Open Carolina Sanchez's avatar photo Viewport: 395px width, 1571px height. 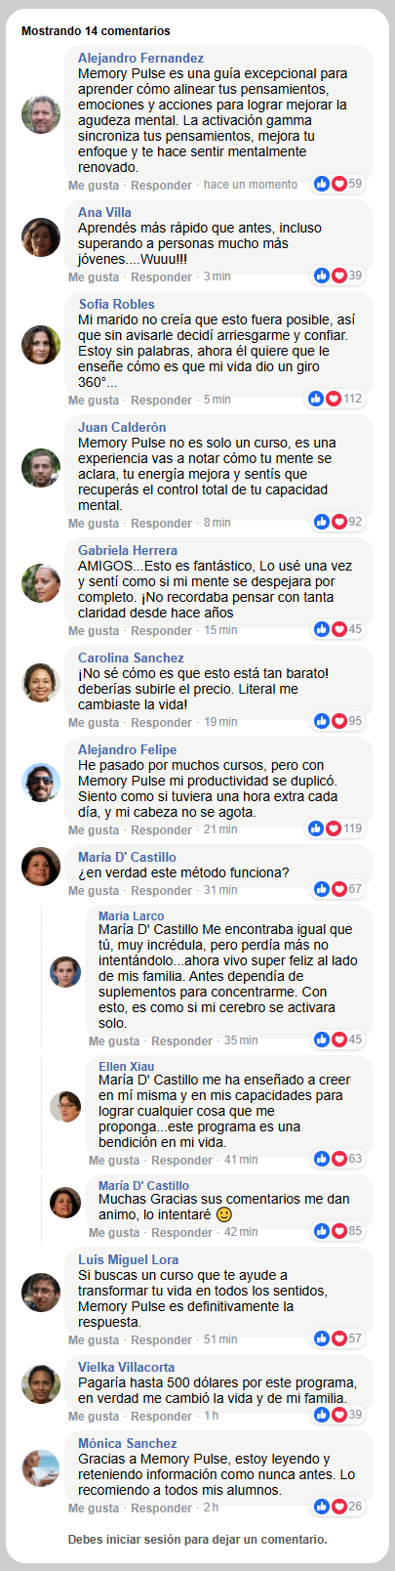[x=41, y=683]
